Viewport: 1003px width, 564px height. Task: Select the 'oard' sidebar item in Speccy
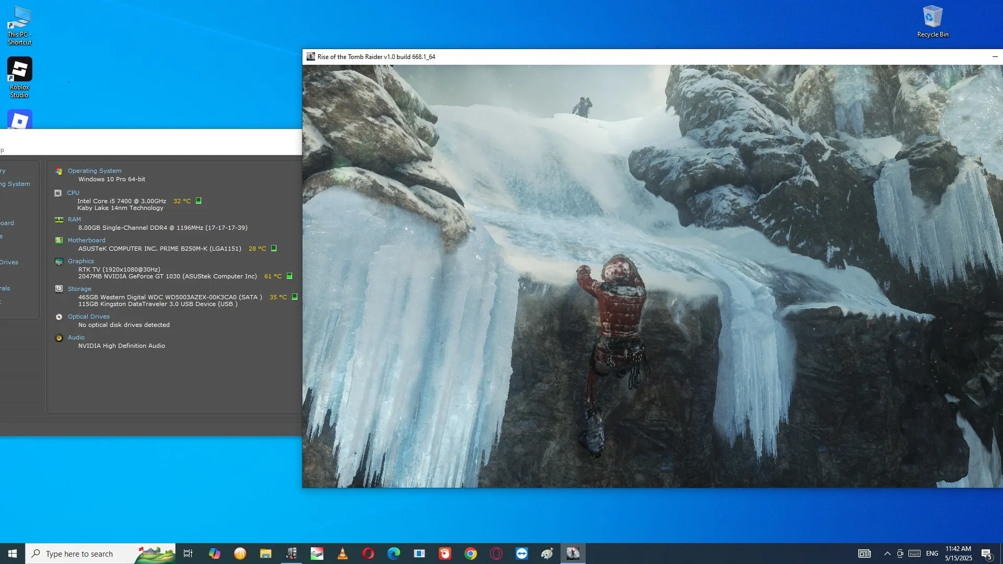[7, 223]
